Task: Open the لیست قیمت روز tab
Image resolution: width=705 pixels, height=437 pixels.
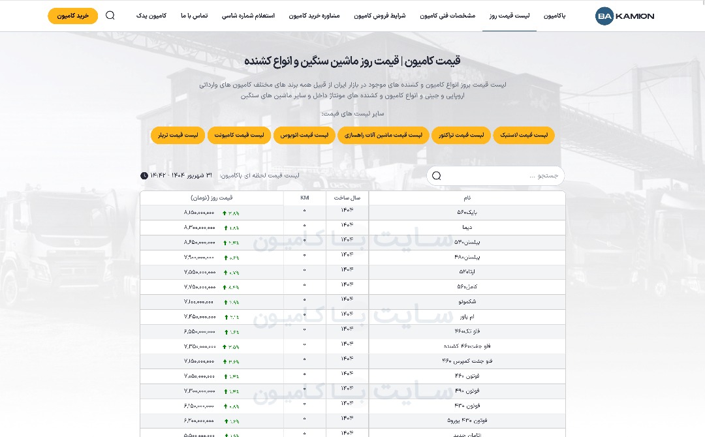Action: click(x=509, y=16)
